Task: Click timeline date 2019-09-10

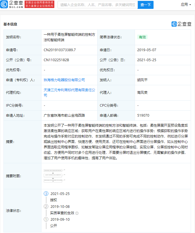Action: coord(60,219)
